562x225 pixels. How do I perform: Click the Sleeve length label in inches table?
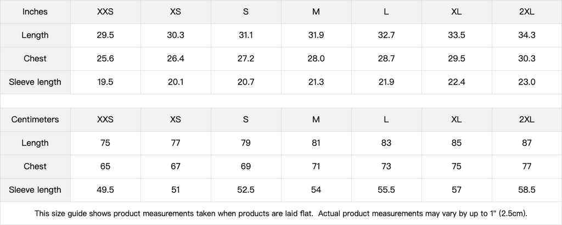(x=35, y=82)
